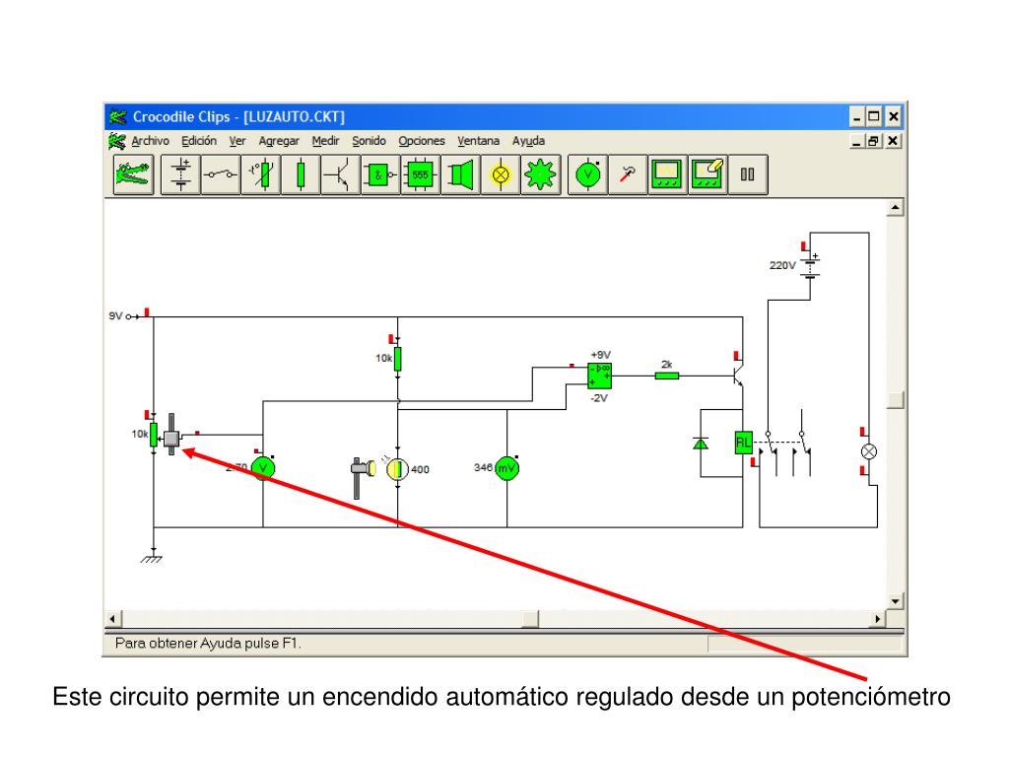This screenshot has width=1009, height=757.
Task: Select the 2k resistor
Action: (x=667, y=376)
